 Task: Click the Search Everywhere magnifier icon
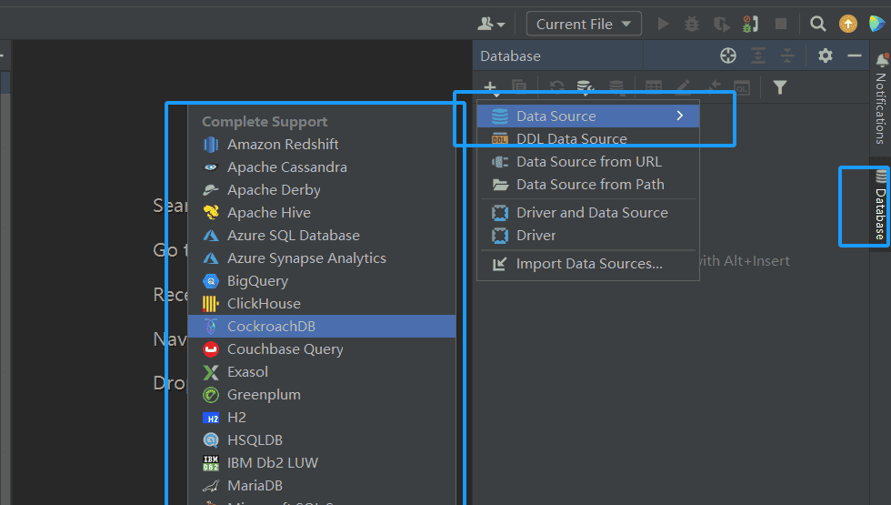(818, 24)
